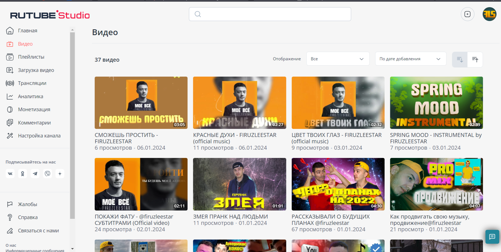Viewport: 501px width, 252px height.
Task: Open the Zen star social link
Action: 60,174
